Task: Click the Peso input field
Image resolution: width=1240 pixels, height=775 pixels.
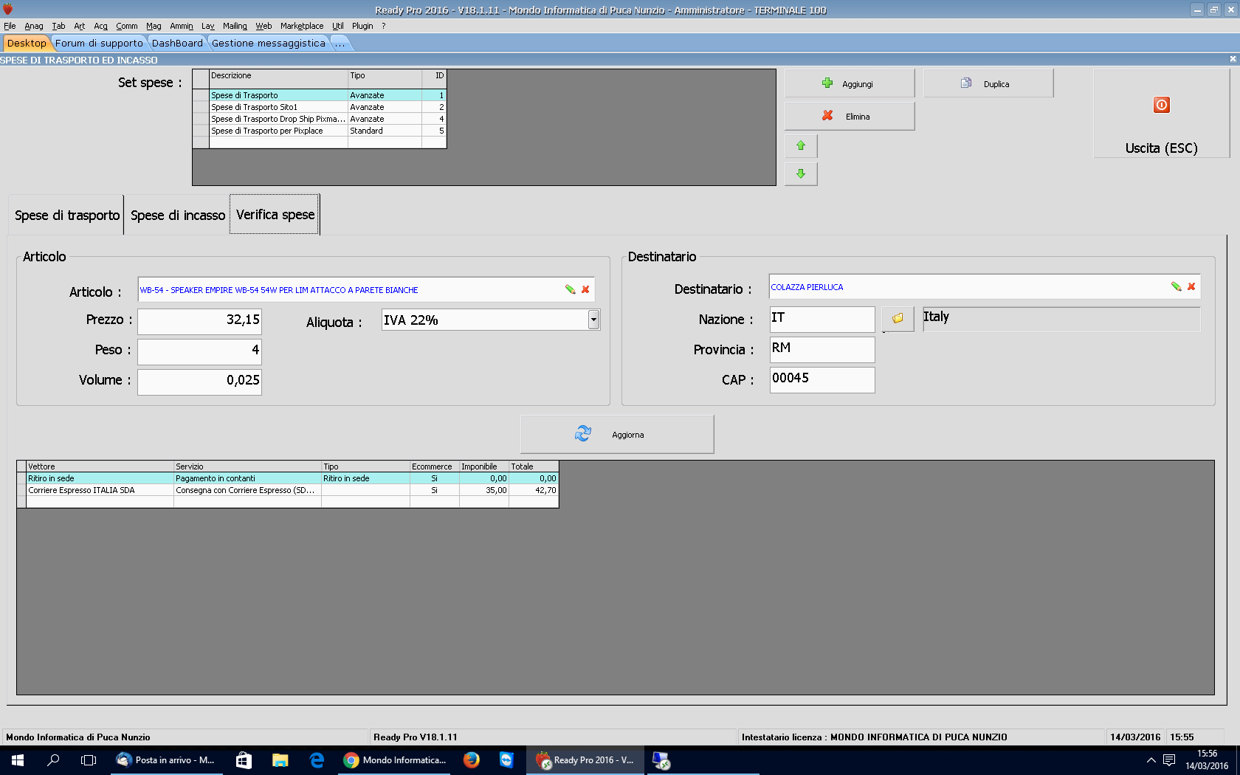Action: click(x=199, y=351)
